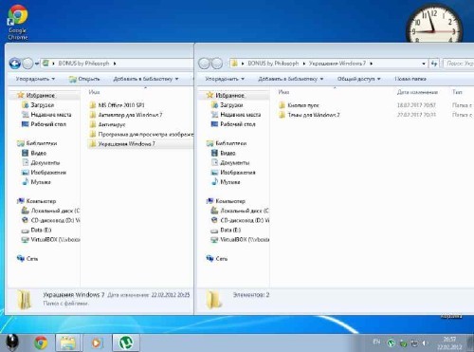Select Антивирус folder
Viewport: 474px width, 352px height.
tap(107, 124)
